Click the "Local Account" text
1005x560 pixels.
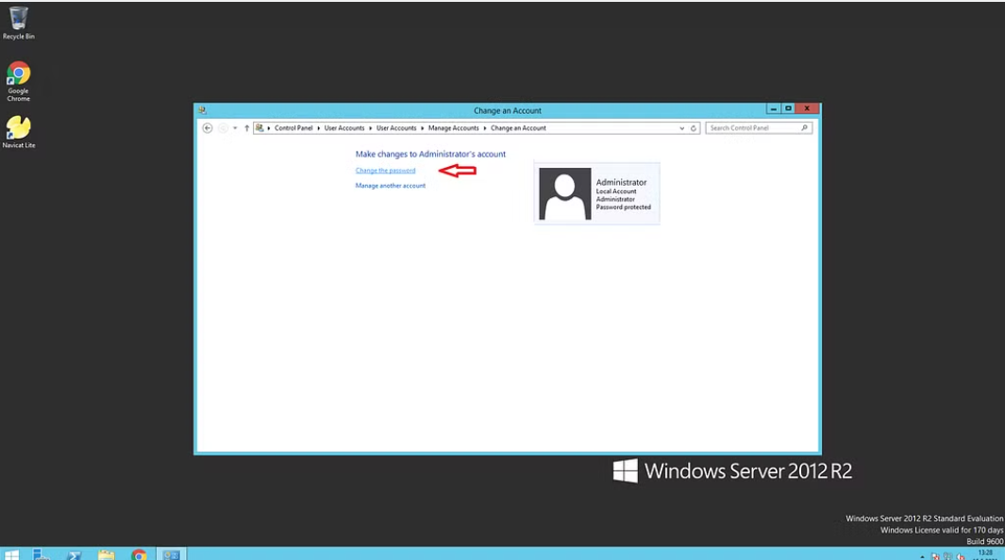tap(616, 191)
